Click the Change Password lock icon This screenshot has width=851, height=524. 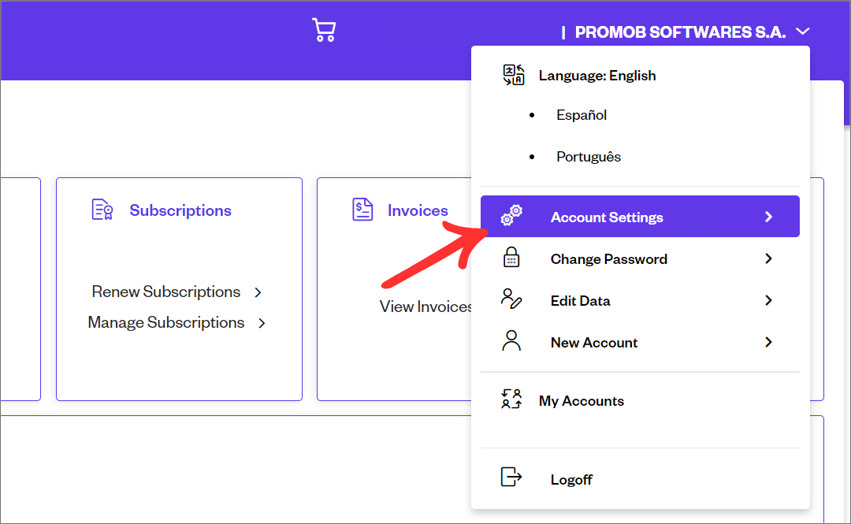[x=511, y=258]
